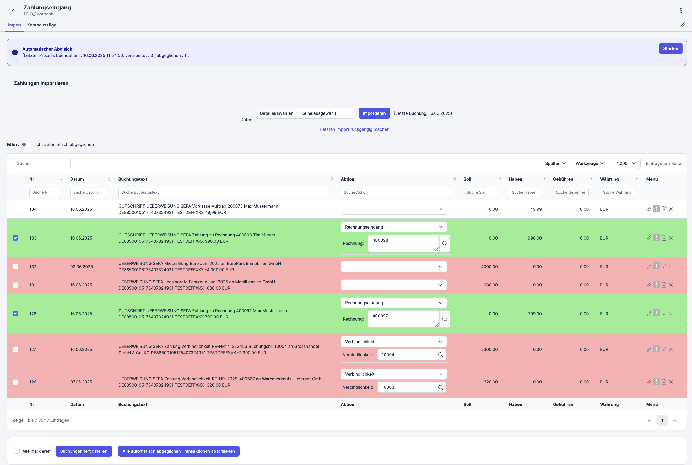
Task: Click the search icon next to Verbindlichkeit 10004
Action: click(x=440, y=355)
